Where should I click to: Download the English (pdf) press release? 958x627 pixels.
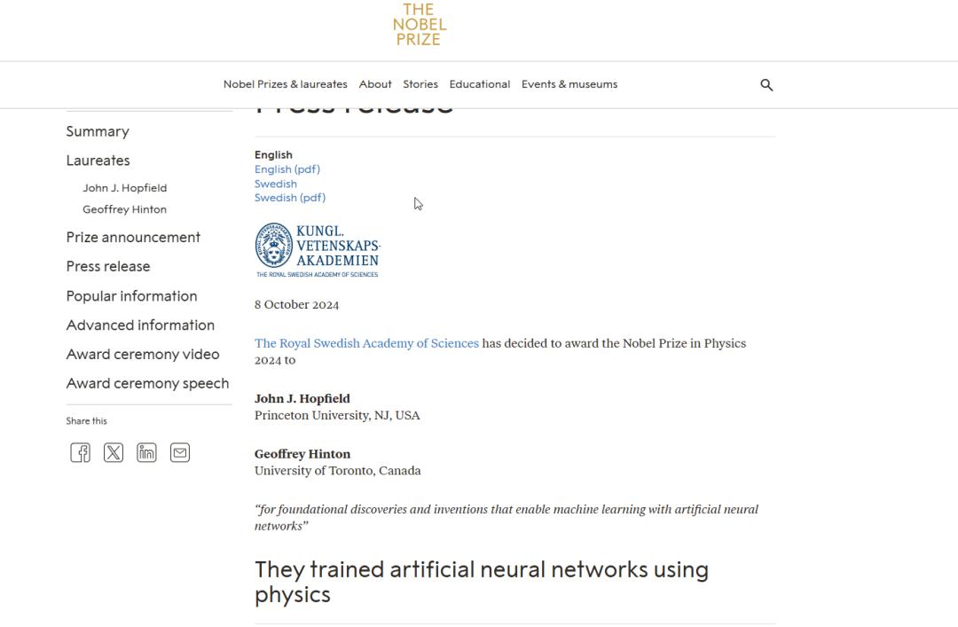pyautogui.click(x=287, y=169)
